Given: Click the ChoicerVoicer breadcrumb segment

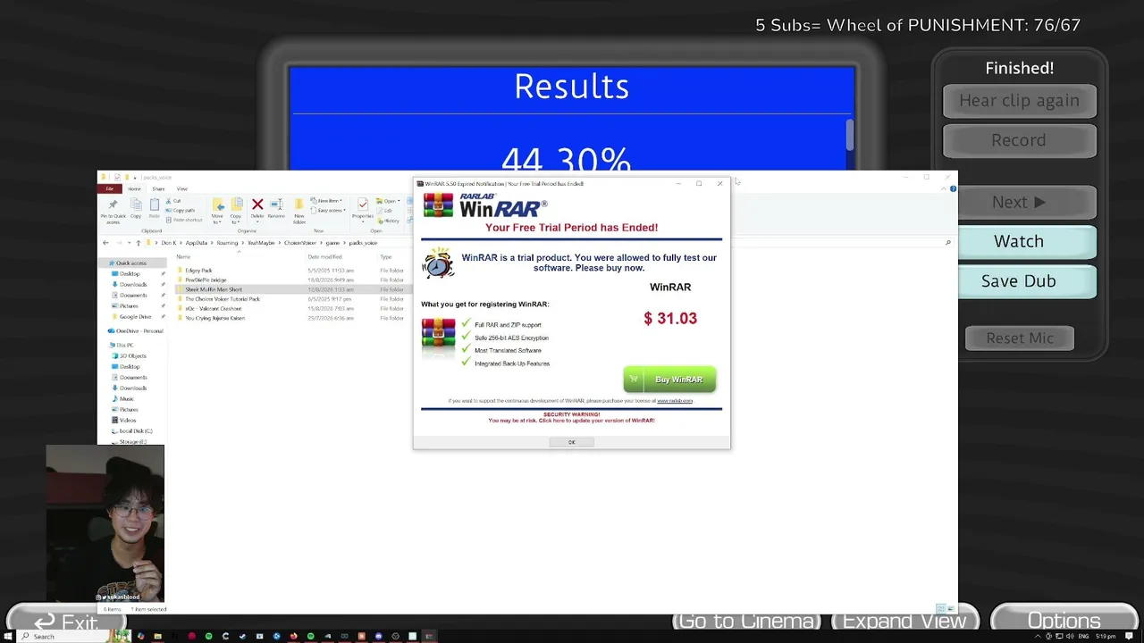Looking at the screenshot, I should pos(301,242).
